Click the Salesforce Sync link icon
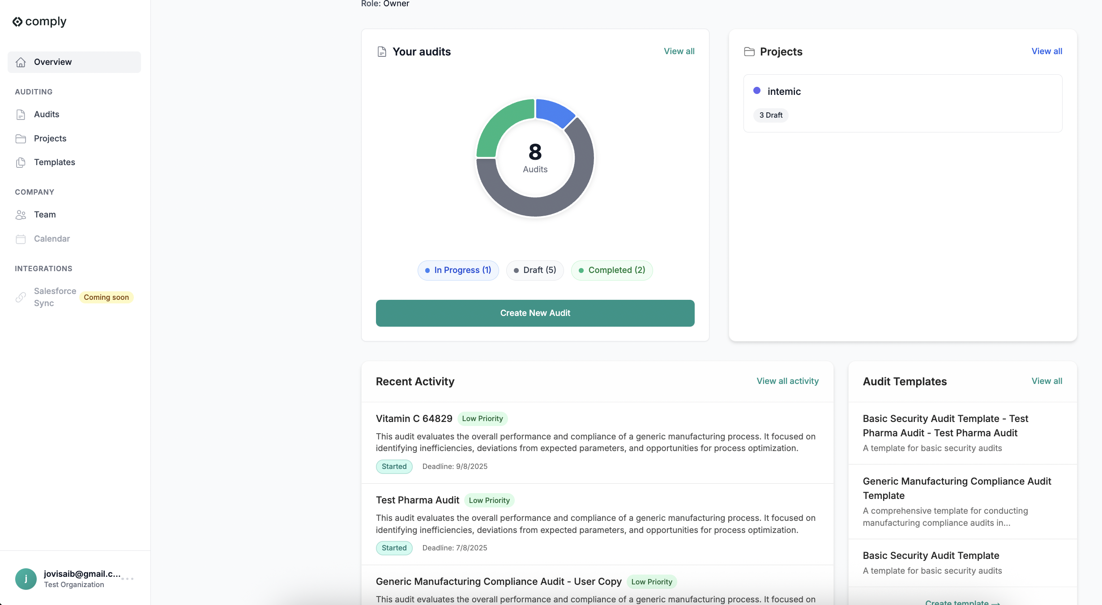Viewport: 1102px width, 605px height. pos(21,297)
